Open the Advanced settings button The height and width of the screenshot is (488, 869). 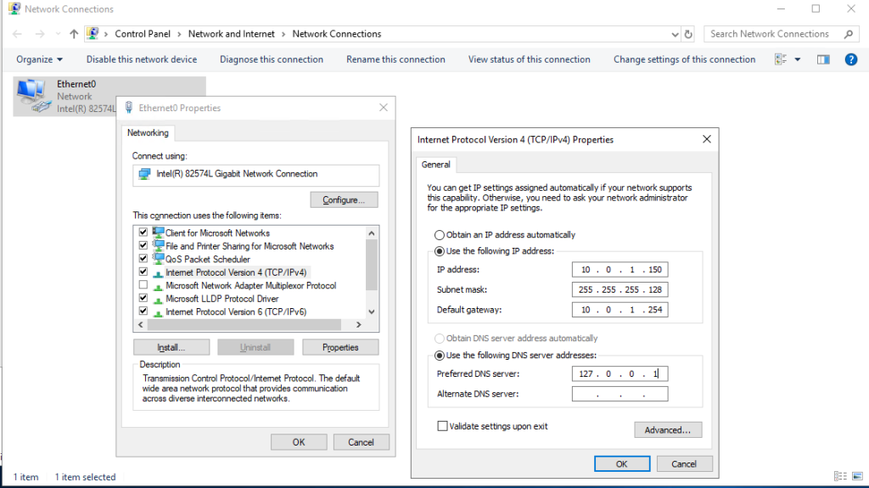pos(668,430)
